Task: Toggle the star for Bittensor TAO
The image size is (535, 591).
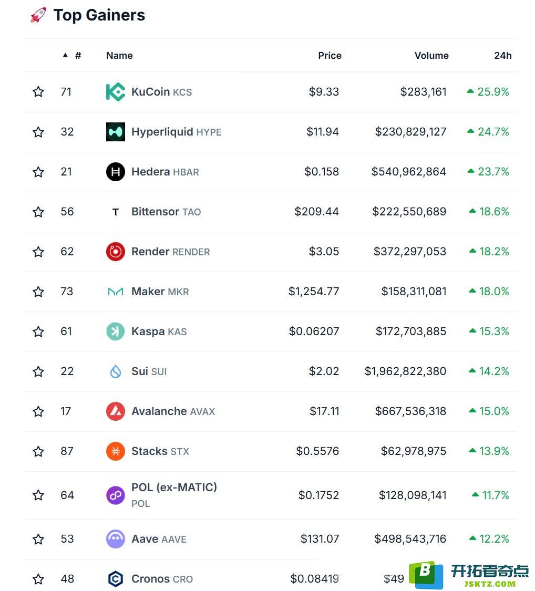Action: pyautogui.click(x=38, y=212)
